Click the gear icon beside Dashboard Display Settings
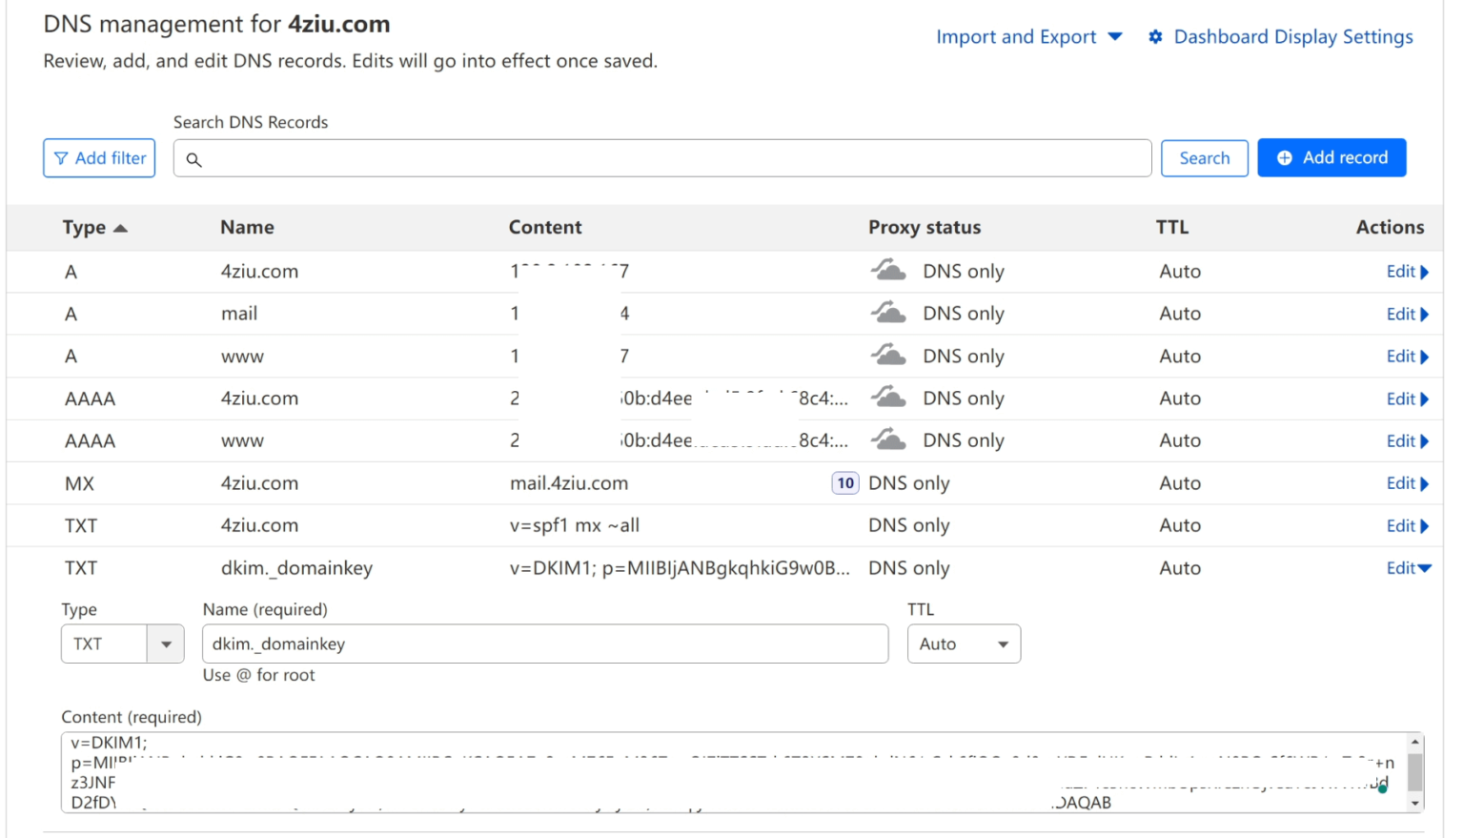This screenshot has width=1464, height=838. (1155, 37)
